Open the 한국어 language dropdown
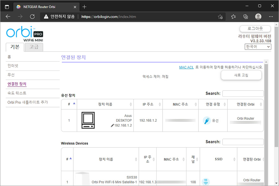The height and width of the screenshot is (186, 279). point(258,47)
